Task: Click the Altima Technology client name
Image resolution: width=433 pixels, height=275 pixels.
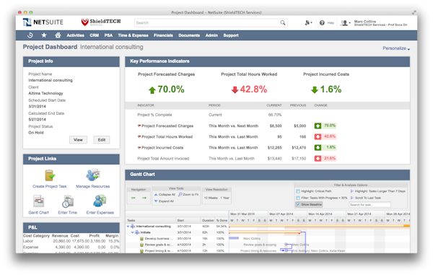Action: (45, 93)
